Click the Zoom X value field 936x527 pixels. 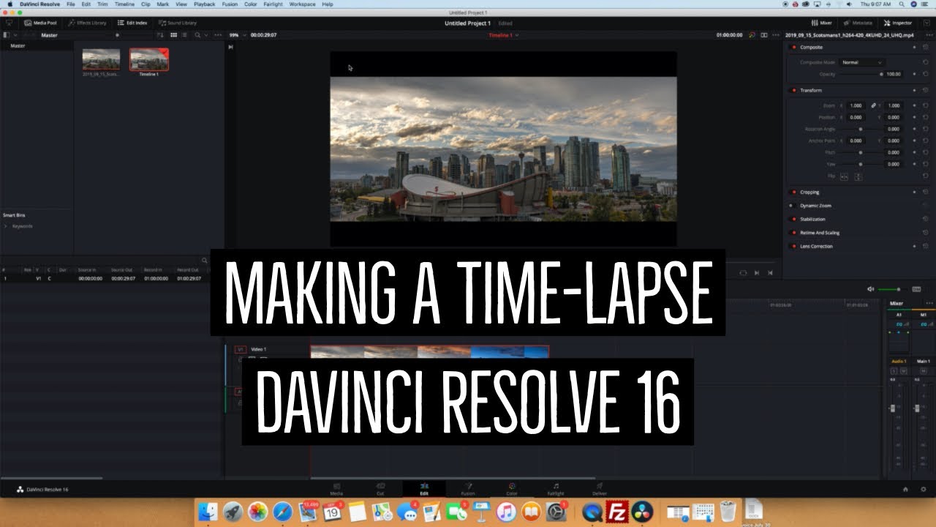tap(856, 105)
